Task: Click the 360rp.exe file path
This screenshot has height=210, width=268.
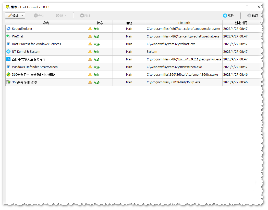Action: pyautogui.click(x=174, y=82)
